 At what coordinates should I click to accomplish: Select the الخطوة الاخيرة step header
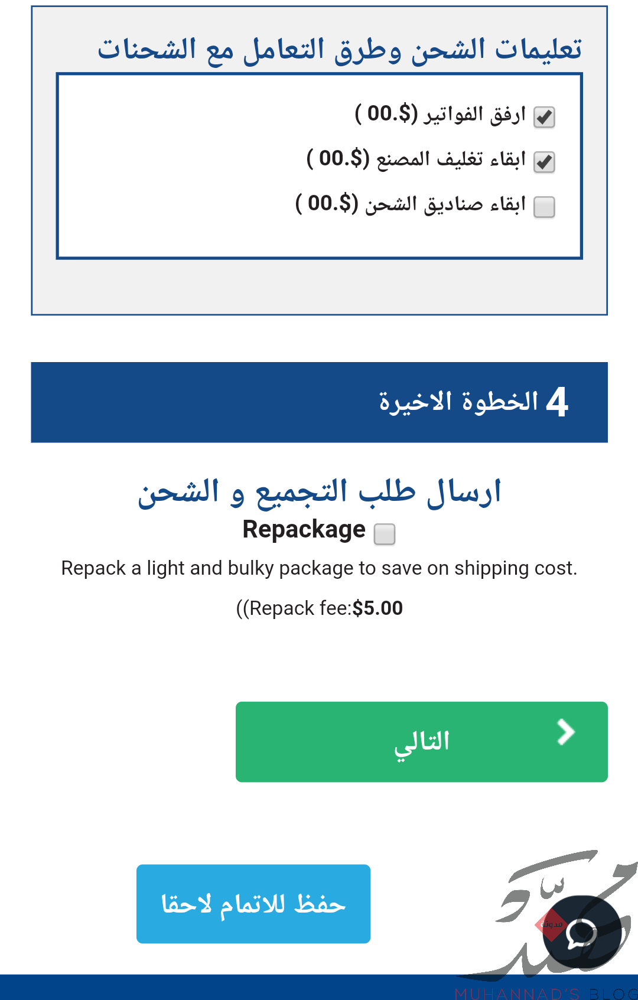pyautogui.click(x=319, y=402)
